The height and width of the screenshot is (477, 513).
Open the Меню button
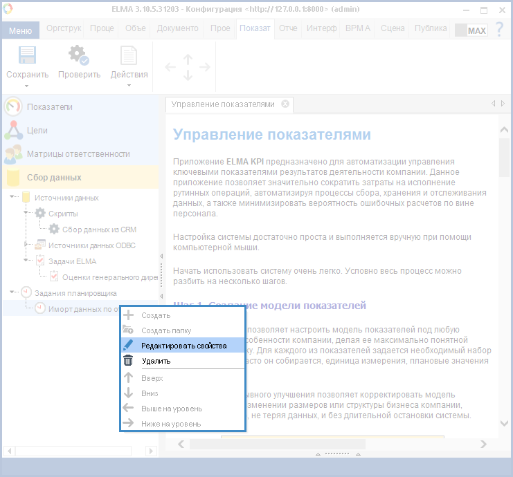21,30
